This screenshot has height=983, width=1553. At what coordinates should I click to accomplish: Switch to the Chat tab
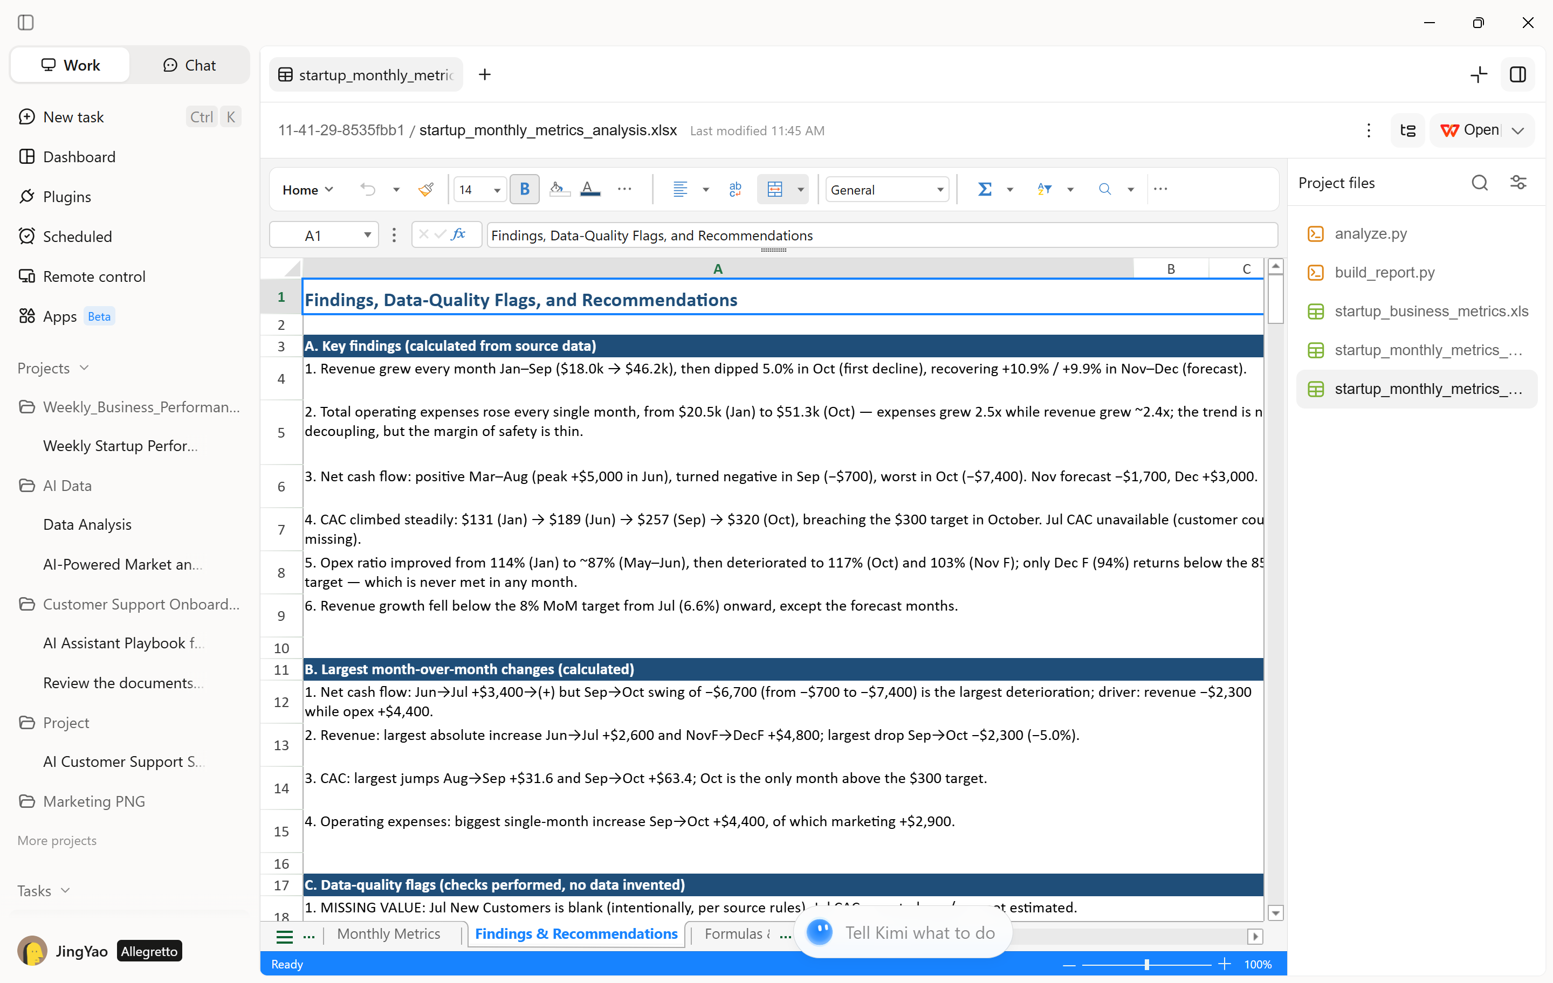click(x=190, y=65)
